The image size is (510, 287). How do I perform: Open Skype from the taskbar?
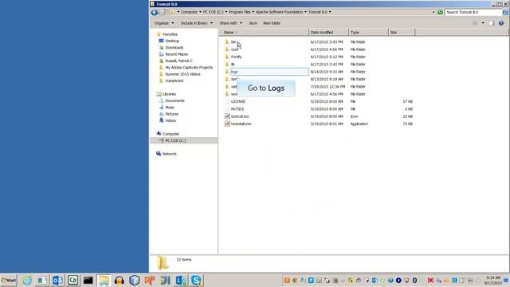tap(196, 280)
